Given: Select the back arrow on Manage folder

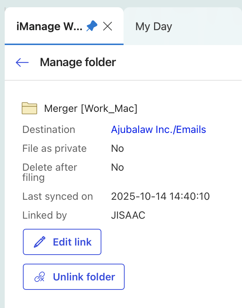Looking at the screenshot, I should 22,62.
